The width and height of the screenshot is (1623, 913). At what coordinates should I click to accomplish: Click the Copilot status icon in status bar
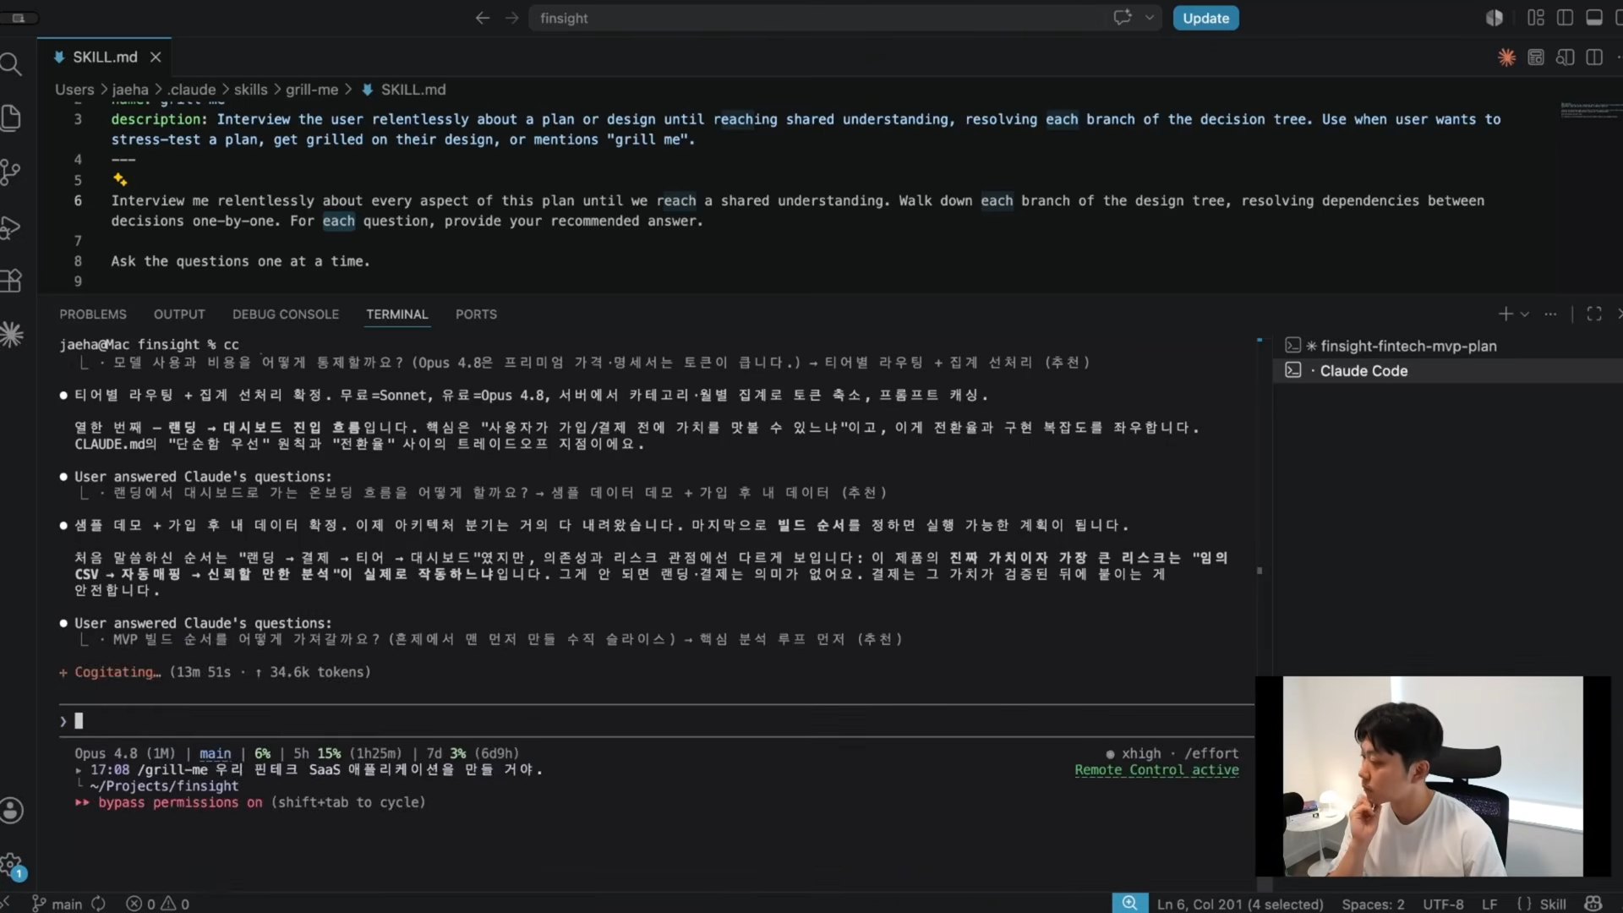click(1593, 904)
